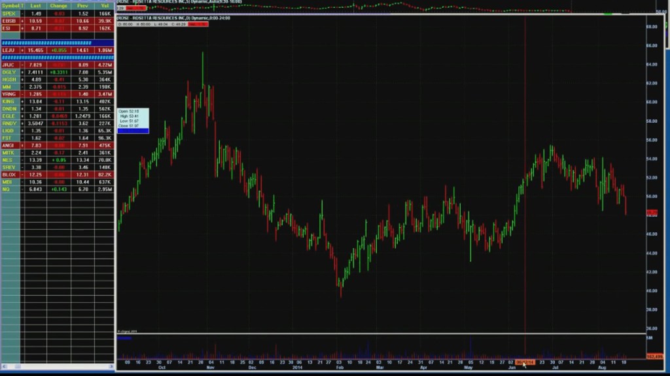Load LEJU in the chart
670x376 pixels.
click(x=10, y=50)
